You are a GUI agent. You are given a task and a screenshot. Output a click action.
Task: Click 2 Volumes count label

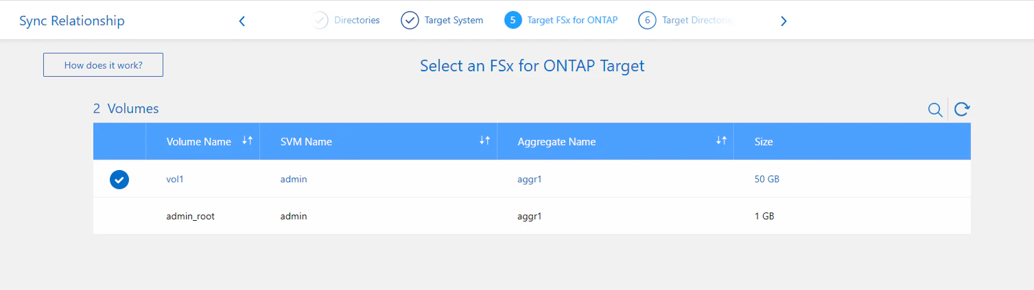pos(126,108)
